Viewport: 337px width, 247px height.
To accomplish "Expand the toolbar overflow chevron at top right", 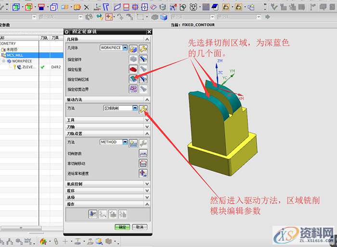I will pos(265,4).
